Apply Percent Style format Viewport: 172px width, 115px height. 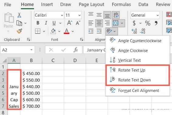pos(148,23)
